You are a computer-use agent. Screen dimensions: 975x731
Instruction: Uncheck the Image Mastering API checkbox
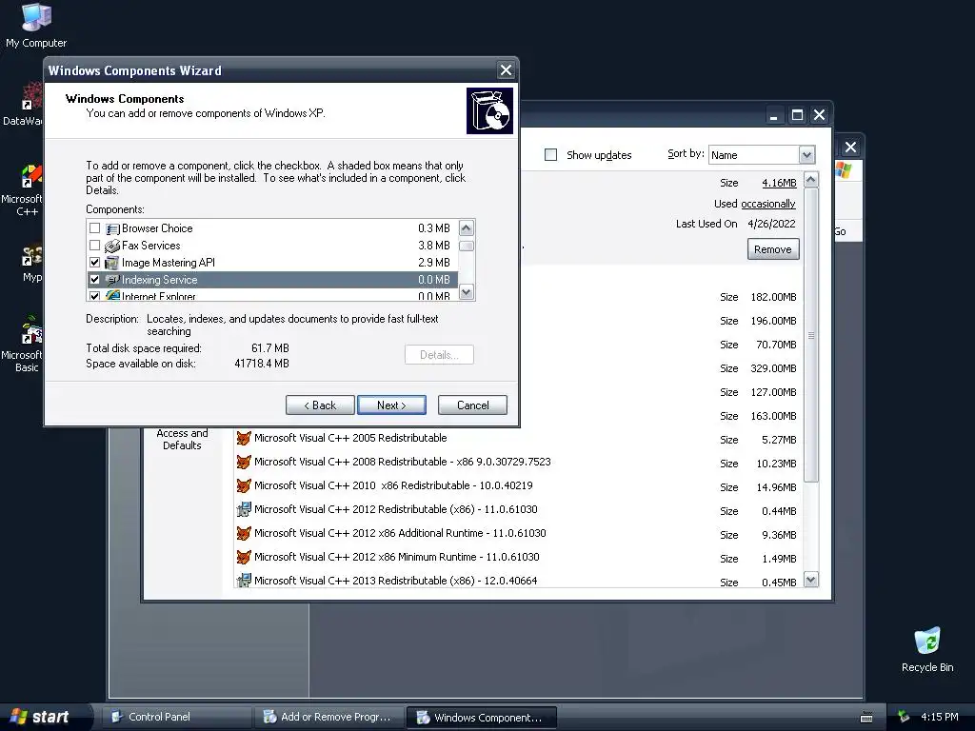[94, 263]
